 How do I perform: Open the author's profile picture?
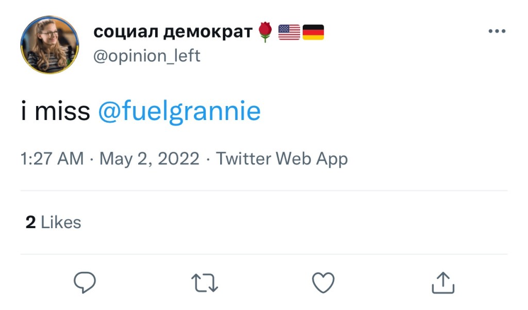(x=49, y=44)
